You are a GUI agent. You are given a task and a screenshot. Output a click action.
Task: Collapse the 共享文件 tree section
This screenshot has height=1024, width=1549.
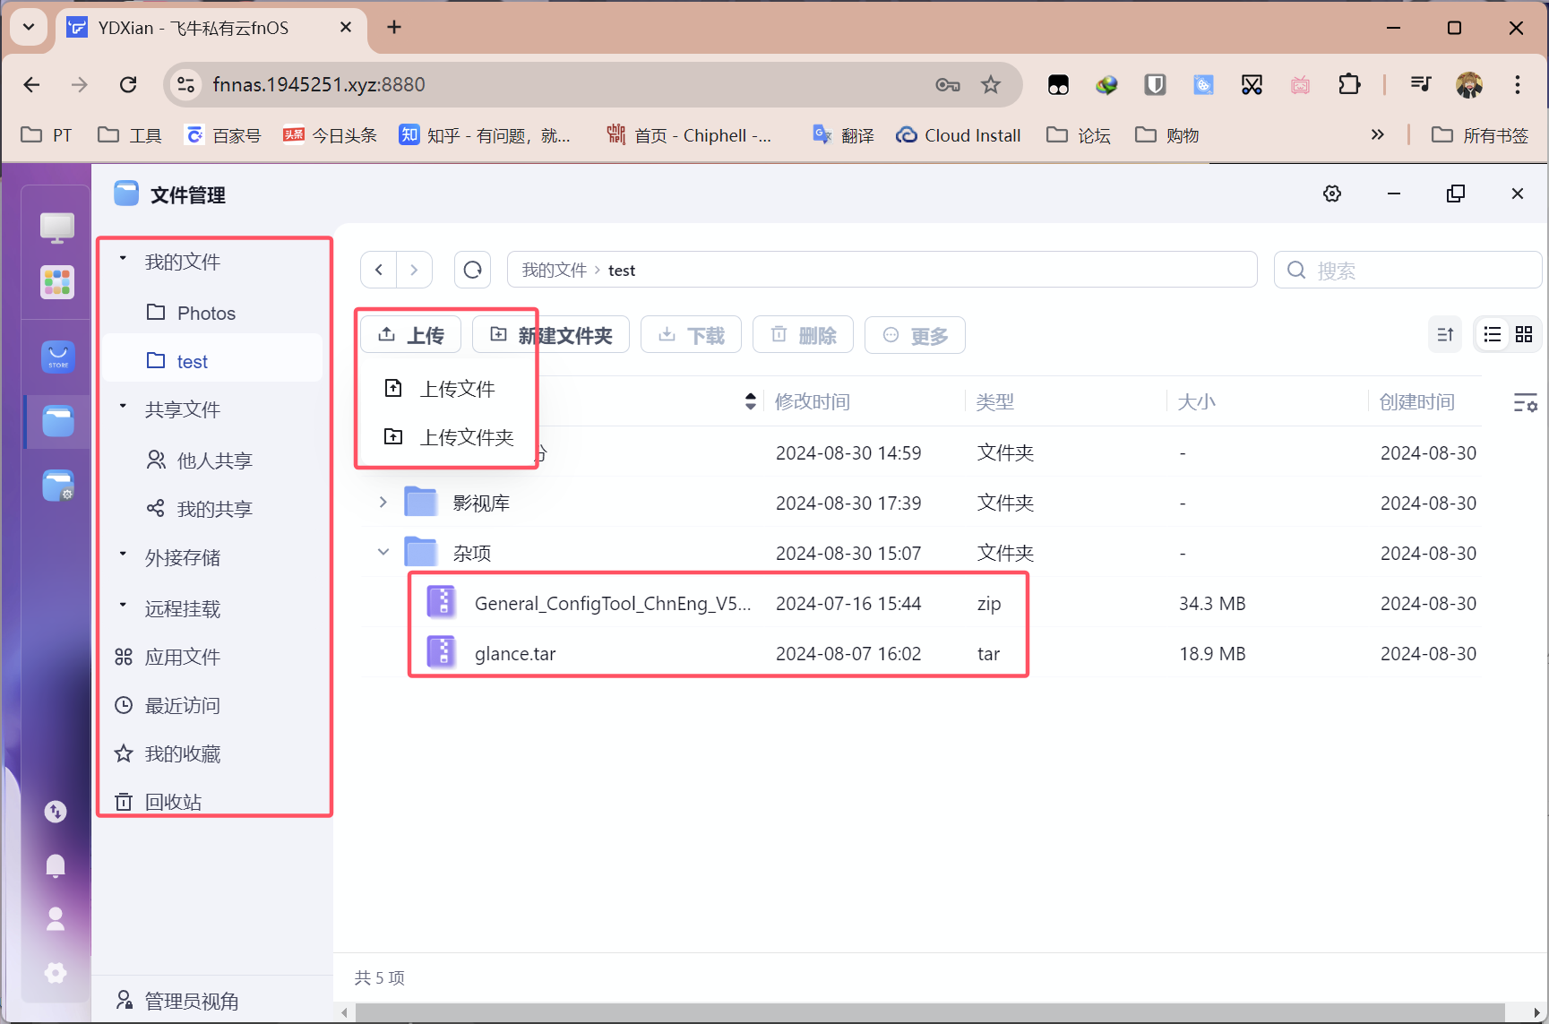[x=123, y=406]
